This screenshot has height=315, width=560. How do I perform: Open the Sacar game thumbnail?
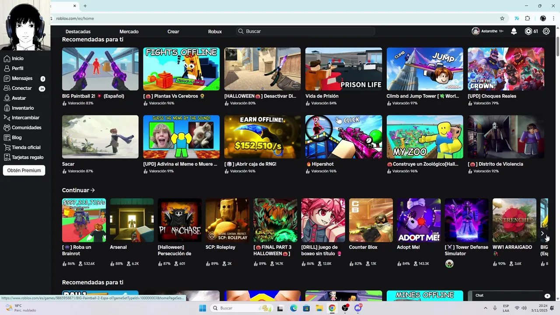click(100, 137)
